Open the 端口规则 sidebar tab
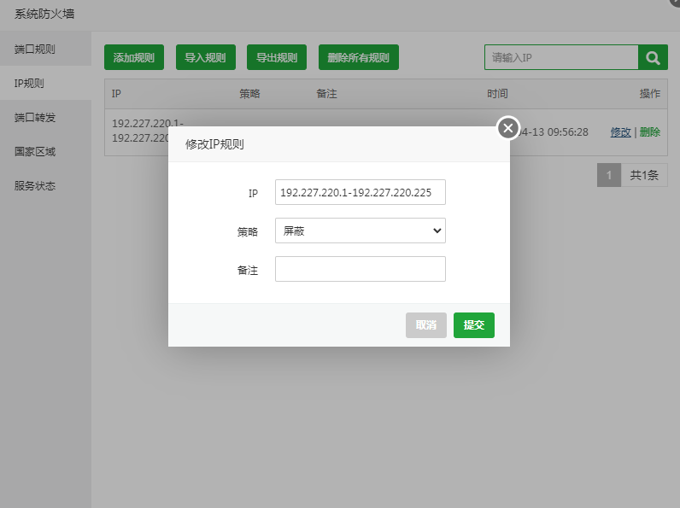The image size is (680, 508). 35,49
